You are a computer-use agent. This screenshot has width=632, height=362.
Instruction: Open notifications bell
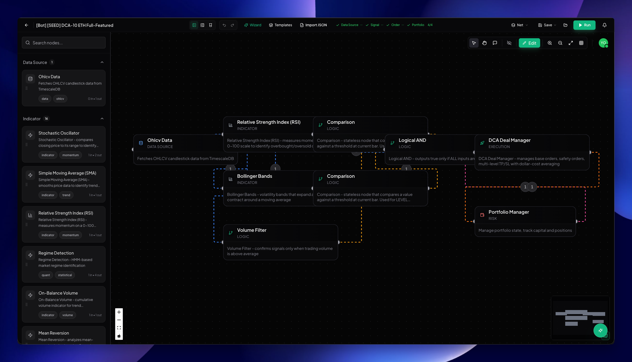(x=605, y=25)
